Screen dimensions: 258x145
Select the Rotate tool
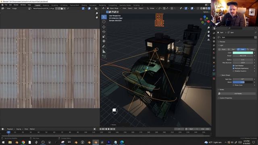[104, 32]
